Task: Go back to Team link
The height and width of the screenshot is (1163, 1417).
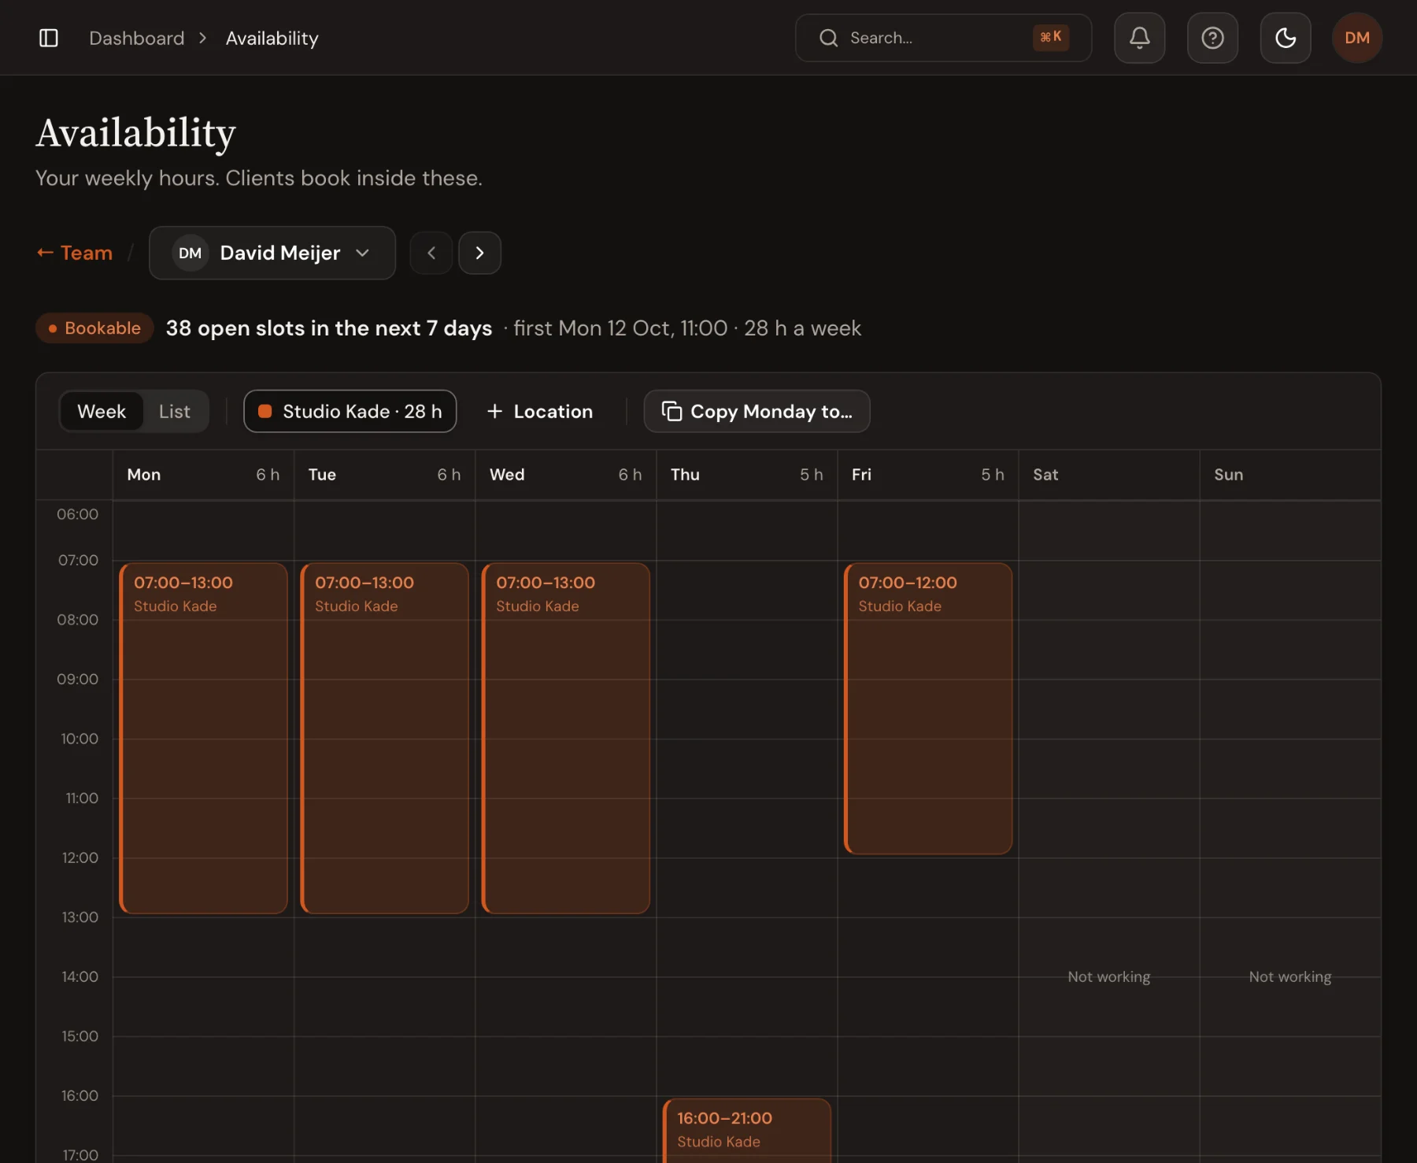Action: click(75, 253)
